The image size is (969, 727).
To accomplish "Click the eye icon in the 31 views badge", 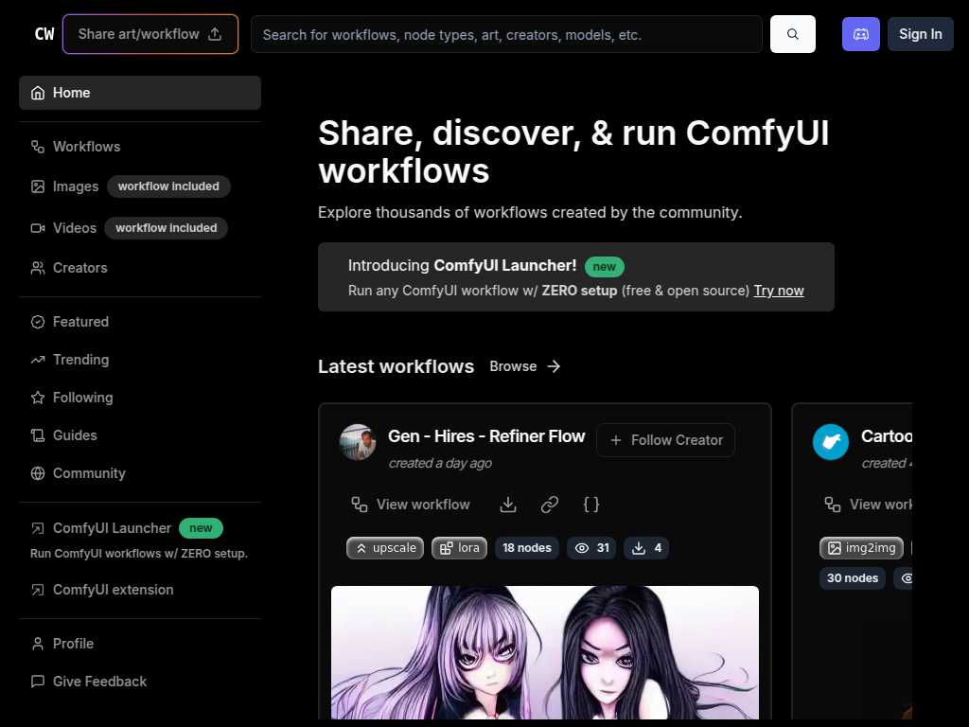I will point(582,548).
